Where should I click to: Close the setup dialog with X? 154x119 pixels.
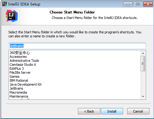click(x=148, y=4)
